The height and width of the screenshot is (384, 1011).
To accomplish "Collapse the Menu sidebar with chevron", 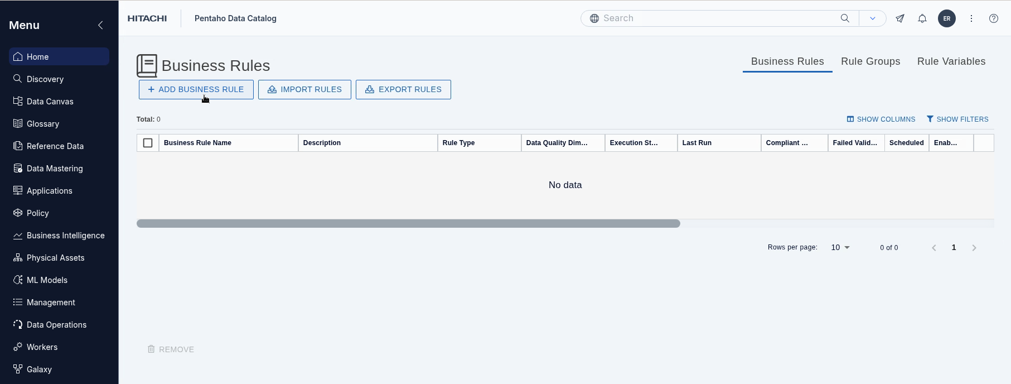I will click(x=100, y=25).
